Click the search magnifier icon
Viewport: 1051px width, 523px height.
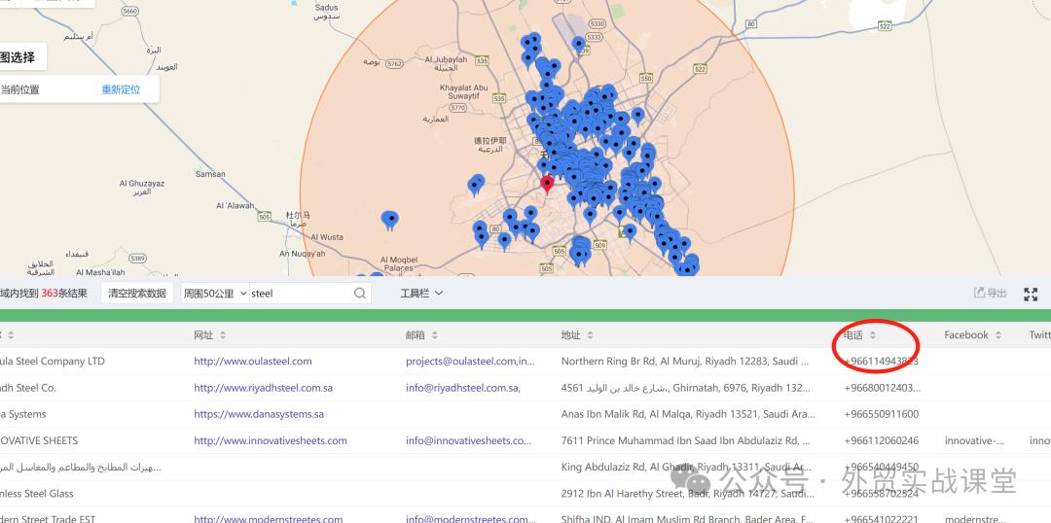click(x=360, y=293)
